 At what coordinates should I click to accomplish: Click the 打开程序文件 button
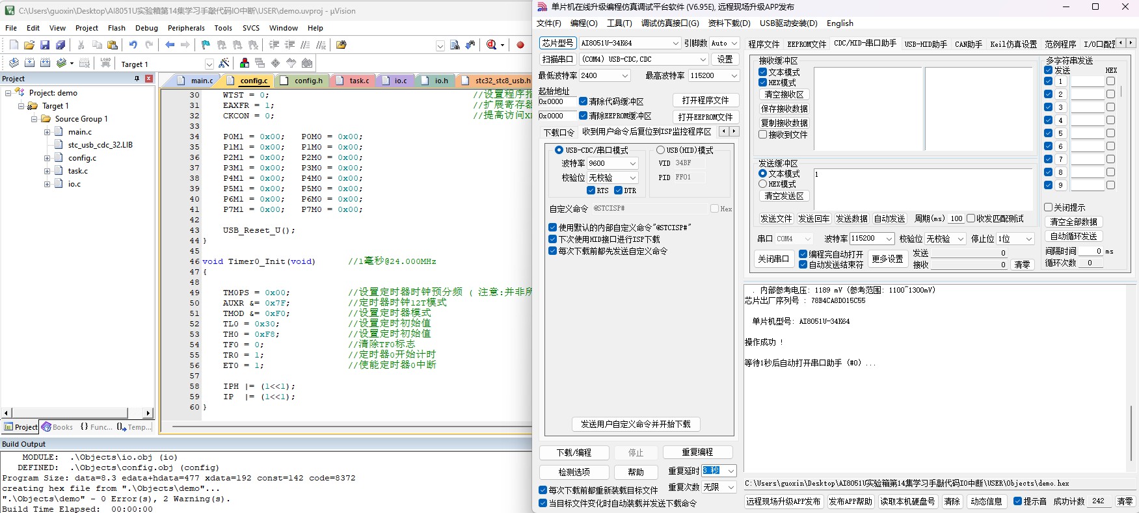pyautogui.click(x=705, y=100)
